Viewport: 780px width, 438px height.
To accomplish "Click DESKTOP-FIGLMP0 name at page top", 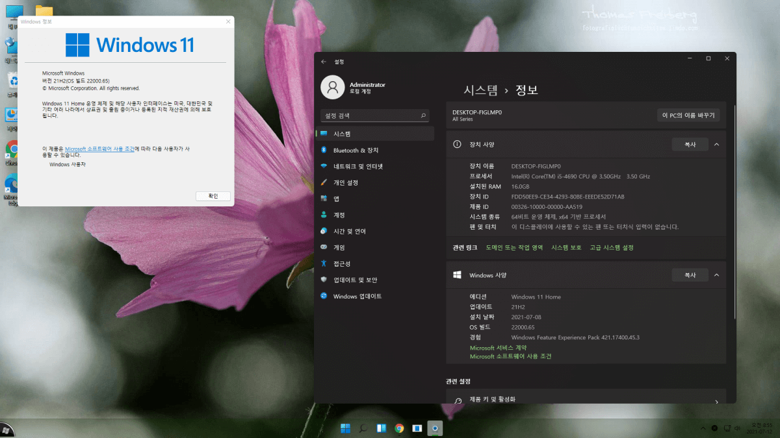I will [x=477, y=112].
